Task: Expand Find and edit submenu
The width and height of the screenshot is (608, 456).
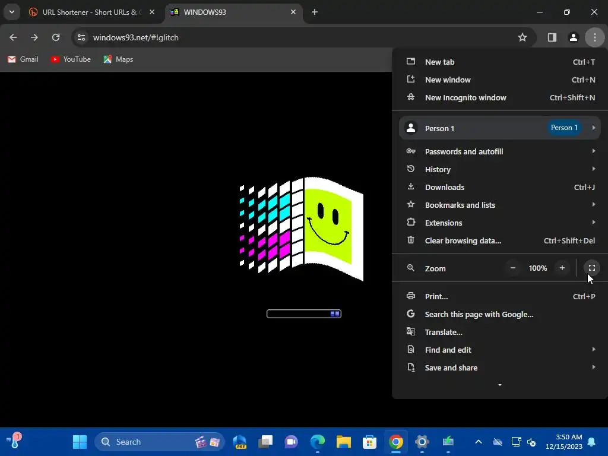Action: pos(500,350)
